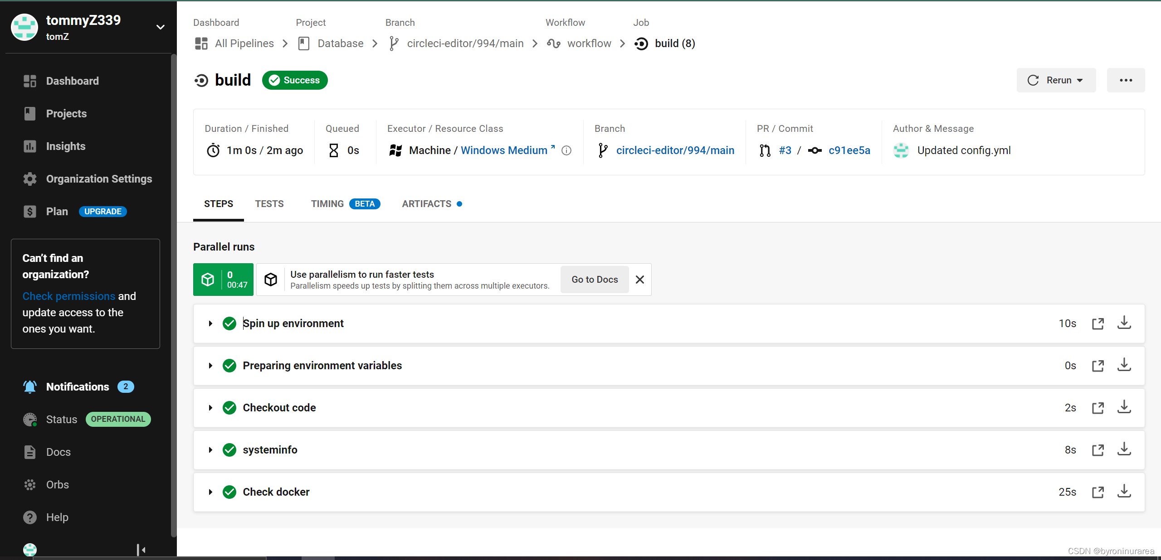
Task: Expand the Check docker step
Action: click(210, 492)
